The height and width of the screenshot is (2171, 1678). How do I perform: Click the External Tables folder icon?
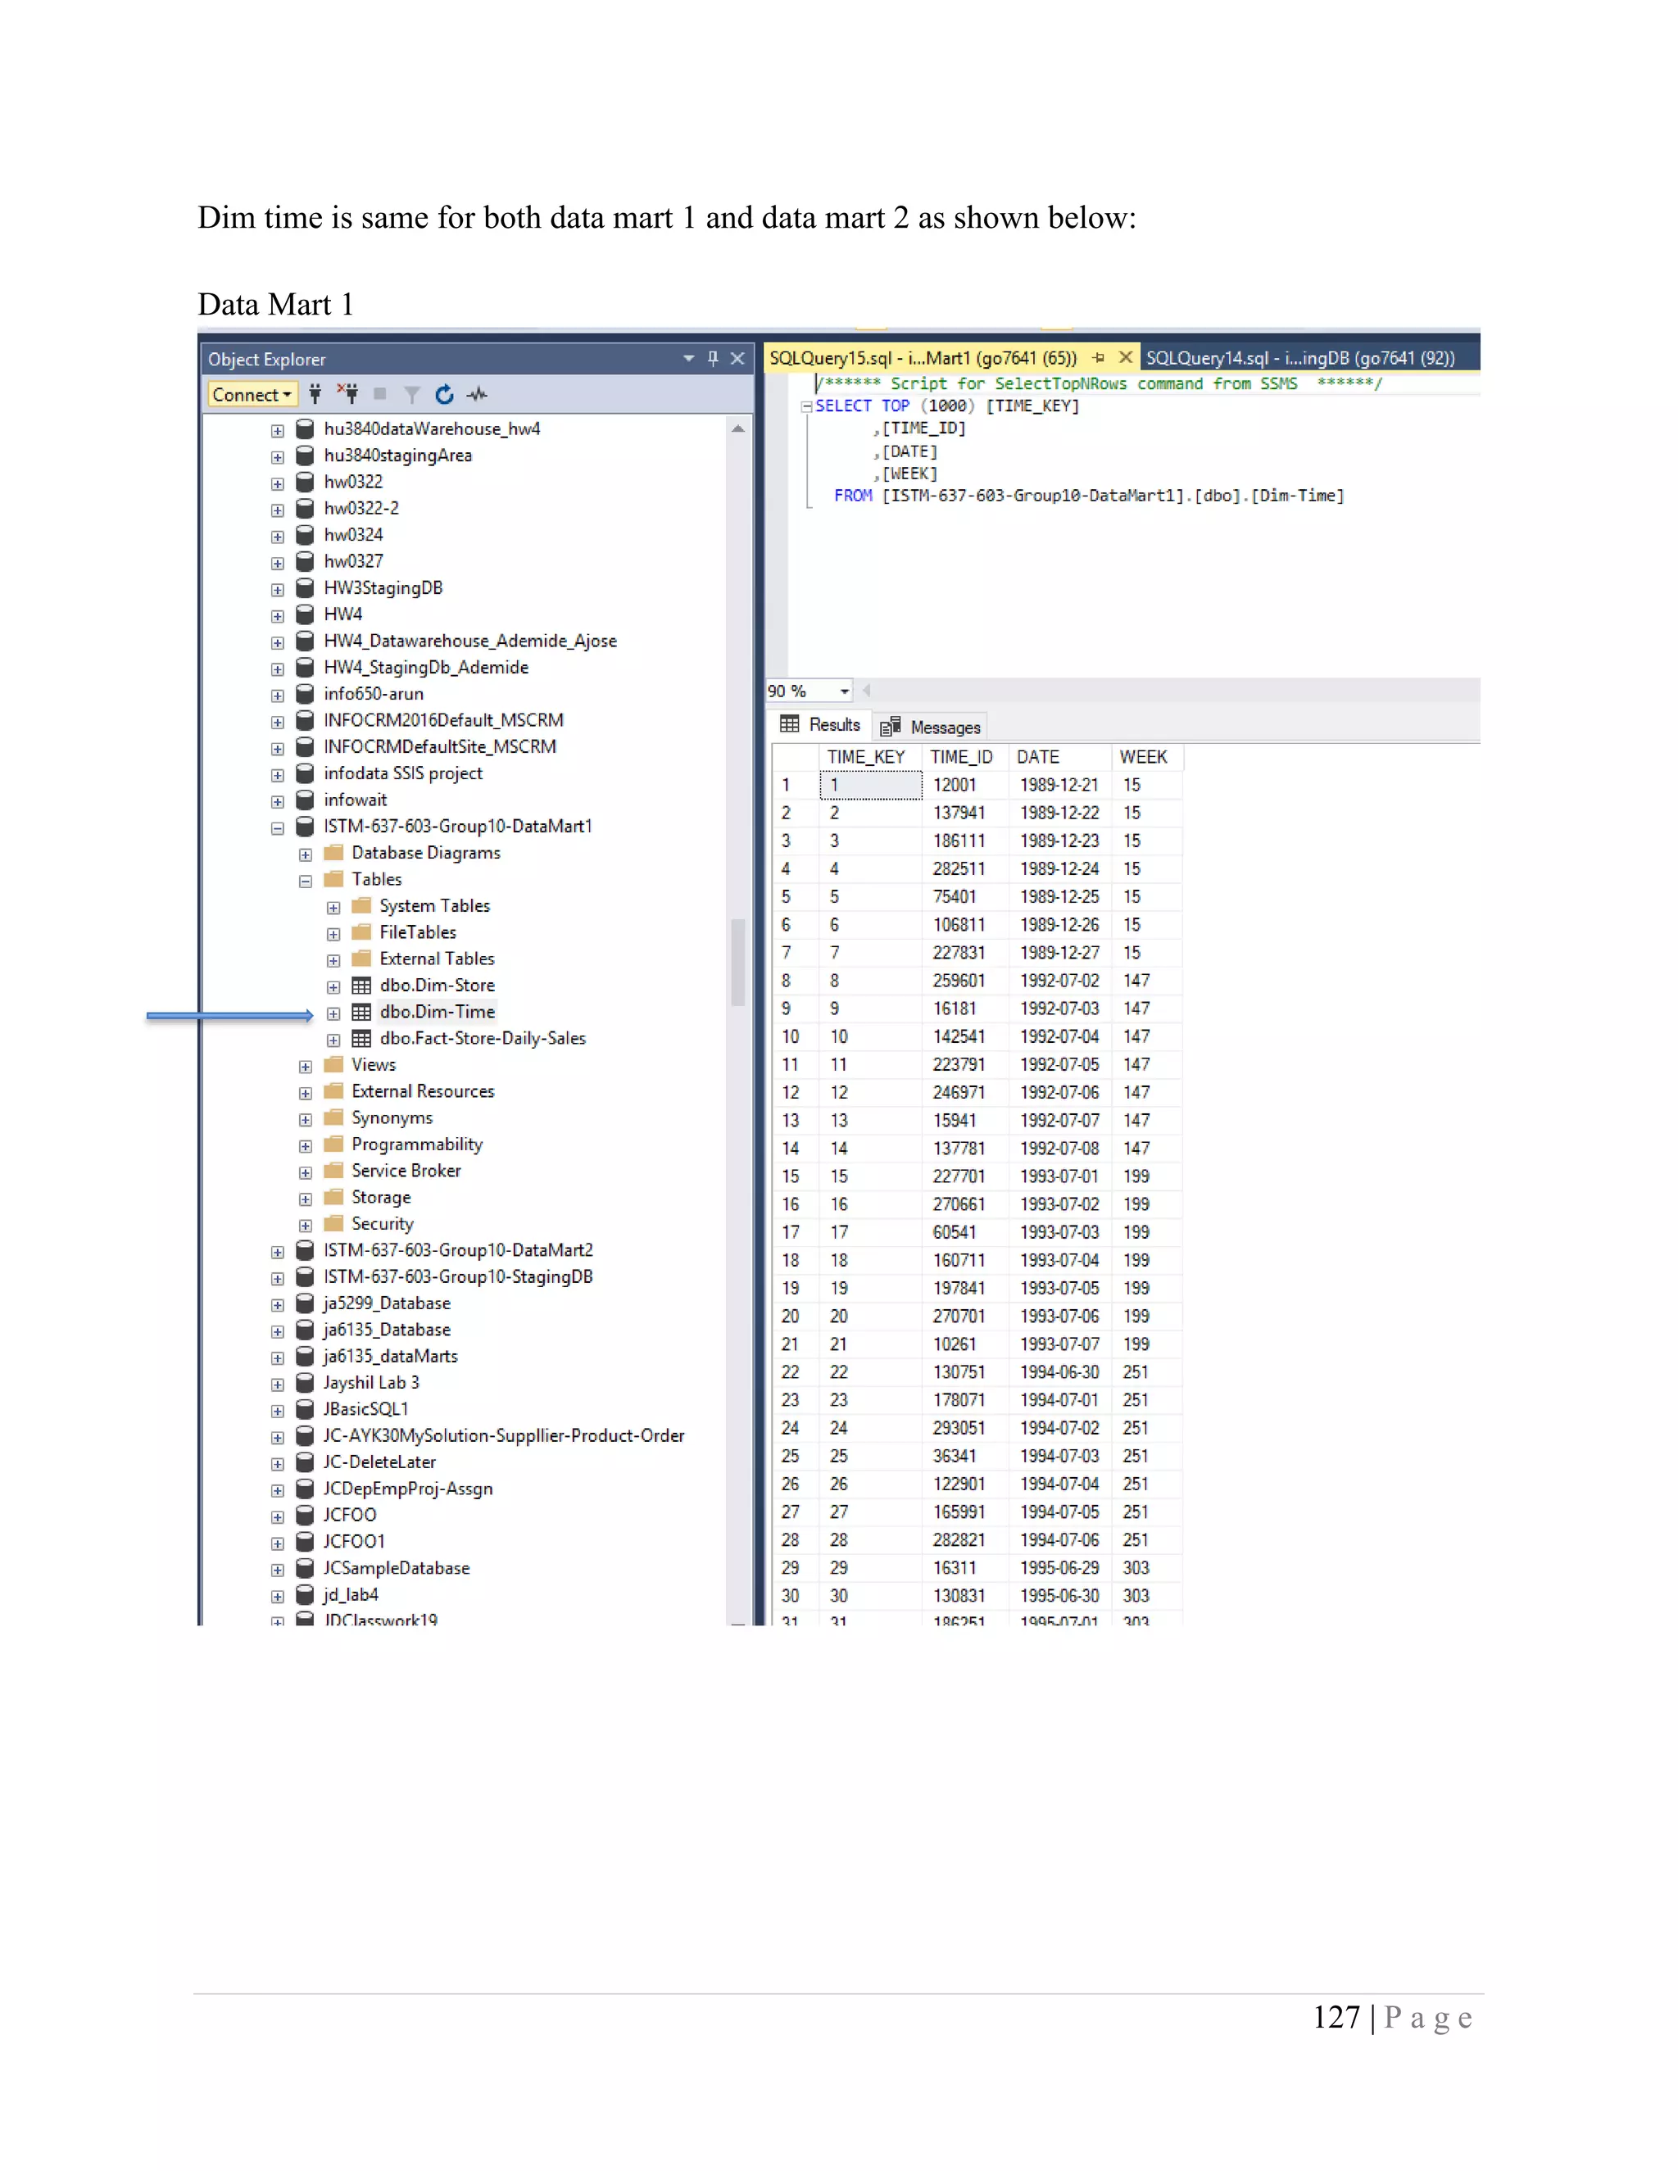pos(362,959)
